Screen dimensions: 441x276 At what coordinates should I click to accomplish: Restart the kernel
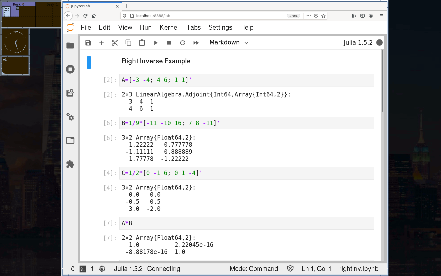[x=183, y=43]
